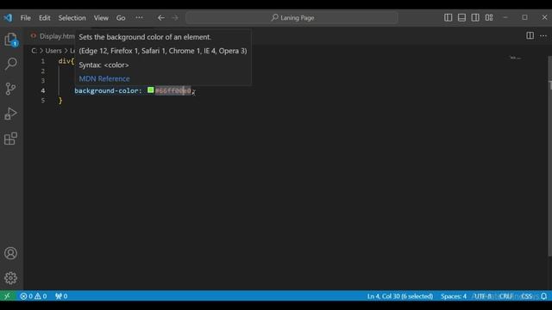Change indentation via Spaces: 4
Screen dimensions: 552x310
tap(454, 296)
